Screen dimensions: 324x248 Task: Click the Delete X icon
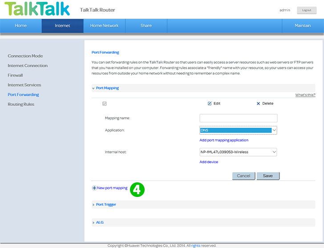[258, 103]
